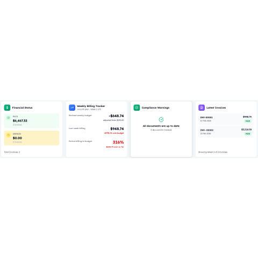Screen dimensions: 258x258
Task: Click the Unpaid amount $0.00
Action: click(17, 138)
